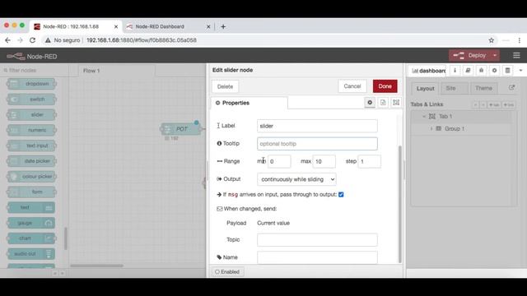This screenshot has height=296, width=527.
Task: Switch to the Layout tab in dashboard
Action: pos(425,88)
